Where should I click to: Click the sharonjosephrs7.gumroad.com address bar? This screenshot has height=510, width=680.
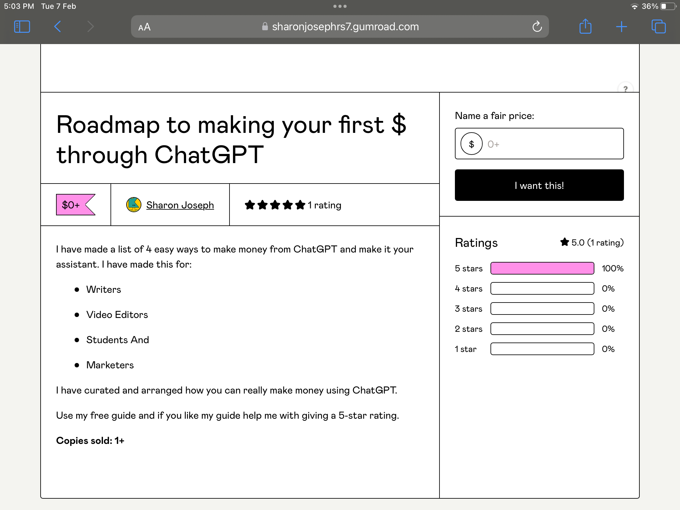coord(340,27)
